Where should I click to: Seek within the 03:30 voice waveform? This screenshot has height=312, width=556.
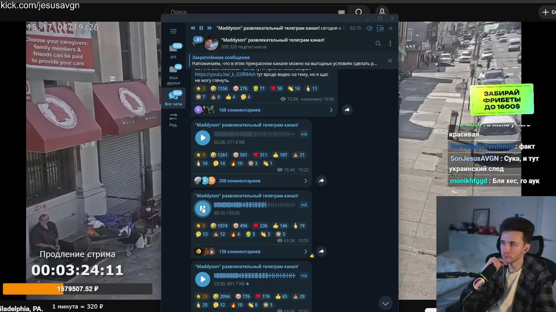pyautogui.click(x=255, y=276)
